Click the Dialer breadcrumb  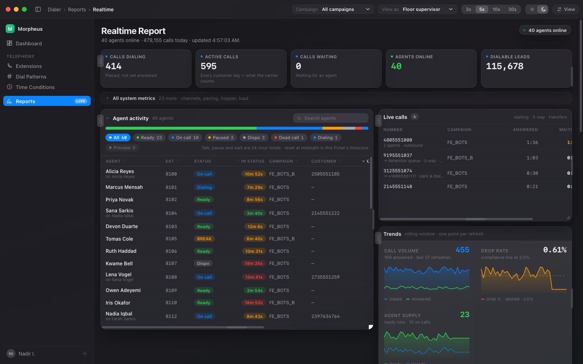[54, 9]
